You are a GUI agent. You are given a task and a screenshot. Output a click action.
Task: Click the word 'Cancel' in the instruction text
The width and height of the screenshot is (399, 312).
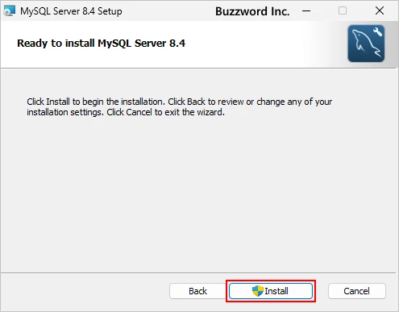(x=139, y=112)
